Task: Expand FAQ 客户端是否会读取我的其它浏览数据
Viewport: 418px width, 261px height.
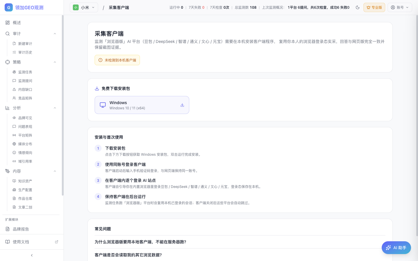Action: coord(240,255)
